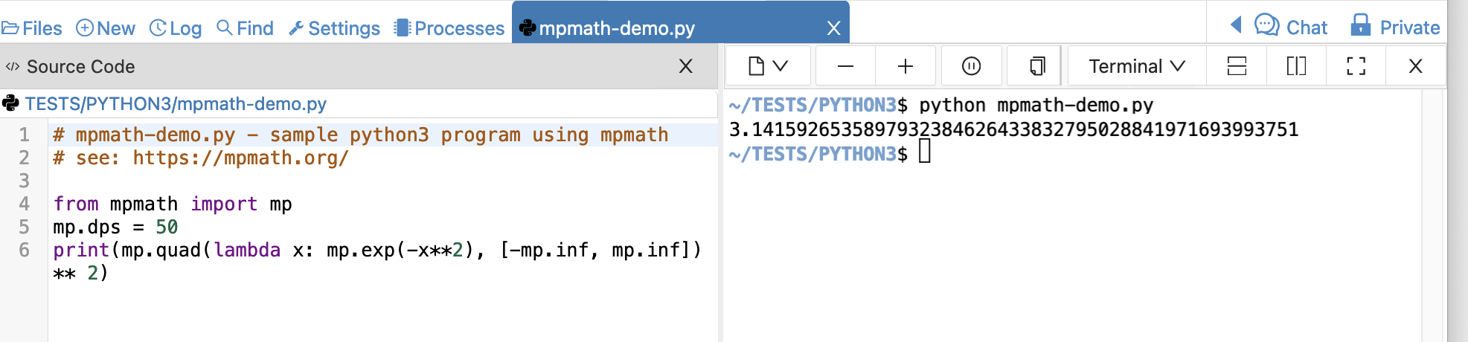Open Find in project
This screenshot has width=1468, height=342.
(x=245, y=28)
